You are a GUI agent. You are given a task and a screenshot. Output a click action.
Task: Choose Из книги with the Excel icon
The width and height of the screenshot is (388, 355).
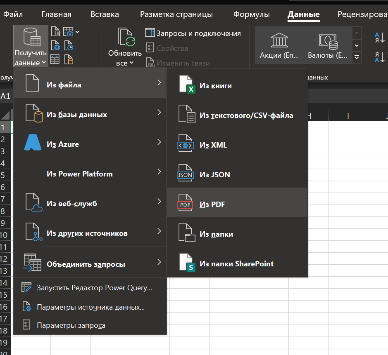click(x=237, y=86)
